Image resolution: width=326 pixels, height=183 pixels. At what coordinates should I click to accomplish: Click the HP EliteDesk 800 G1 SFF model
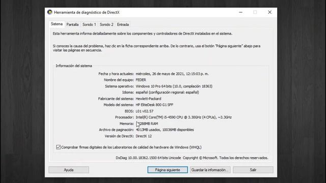click(x=154, y=105)
